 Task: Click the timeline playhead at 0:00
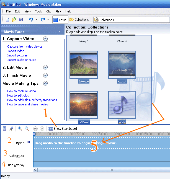34,134
